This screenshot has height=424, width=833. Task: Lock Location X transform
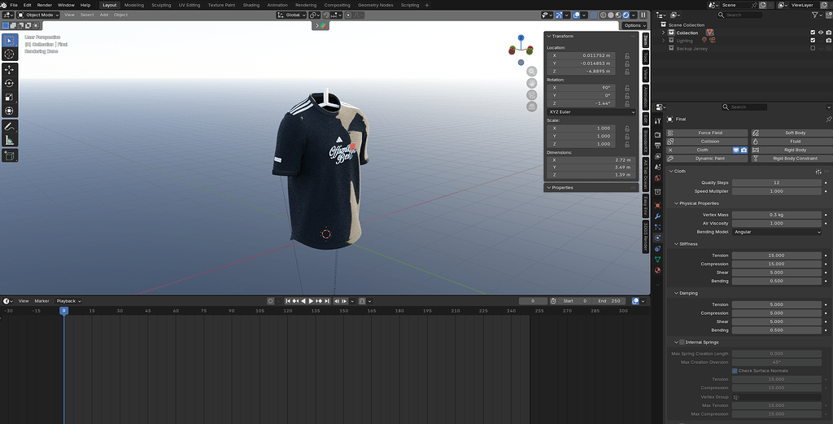pyautogui.click(x=627, y=55)
